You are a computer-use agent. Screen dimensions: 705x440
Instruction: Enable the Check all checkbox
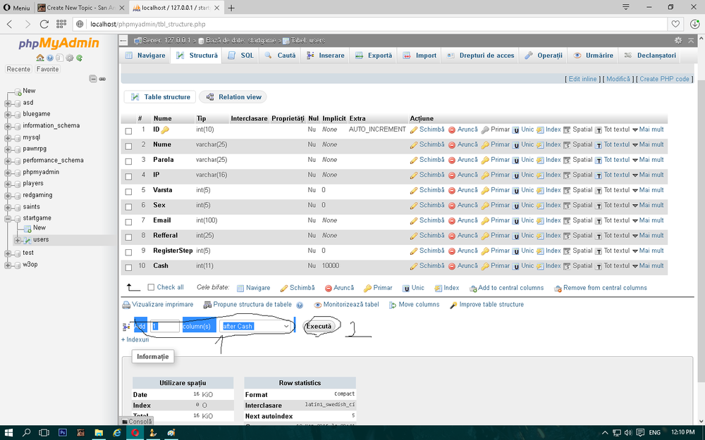click(151, 287)
